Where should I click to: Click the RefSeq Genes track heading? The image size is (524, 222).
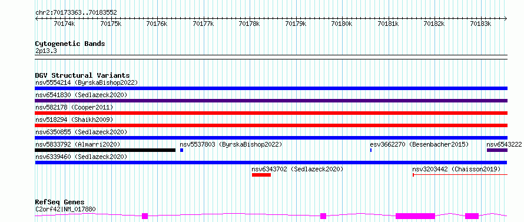tap(60, 203)
